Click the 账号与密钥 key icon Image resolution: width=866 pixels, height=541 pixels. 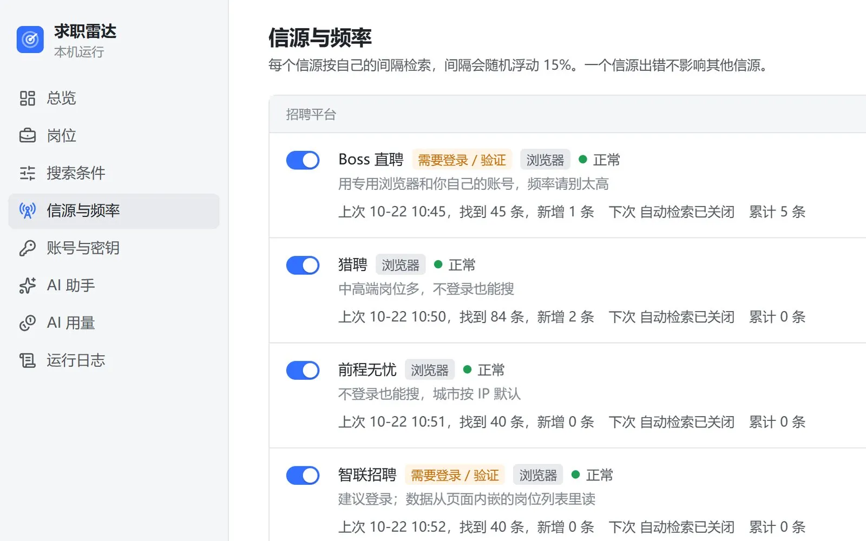tap(28, 248)
